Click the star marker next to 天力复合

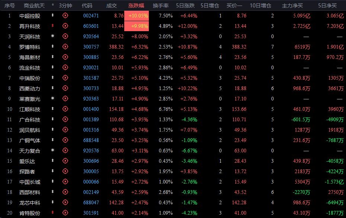[x=53, y=151]
